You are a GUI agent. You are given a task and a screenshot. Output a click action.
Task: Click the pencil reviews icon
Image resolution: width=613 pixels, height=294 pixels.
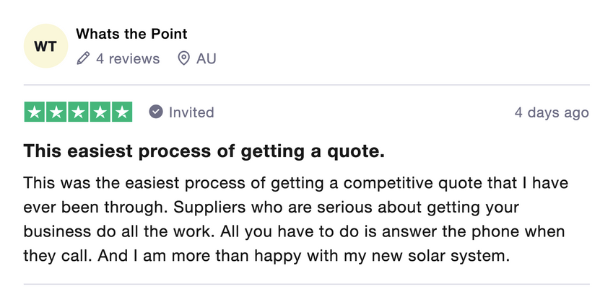tap(83, 58)
